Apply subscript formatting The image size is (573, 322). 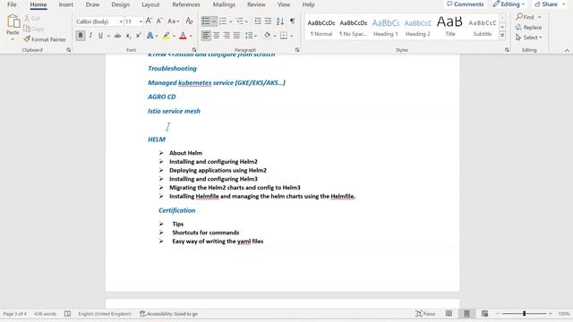(x=128, y=36)
